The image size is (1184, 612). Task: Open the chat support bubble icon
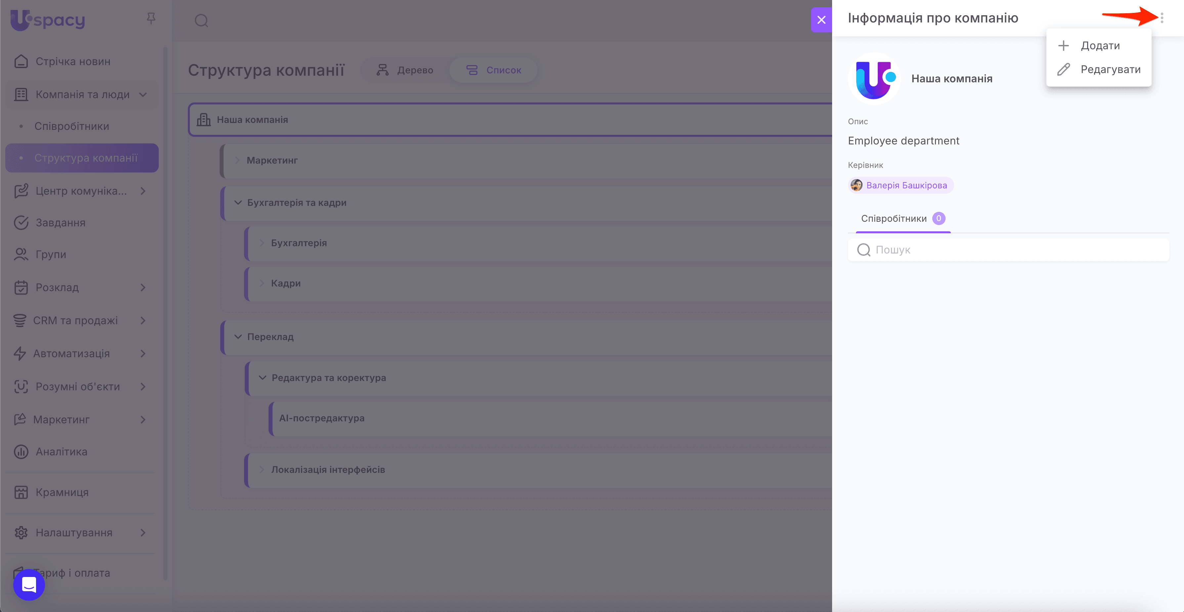[29, 585]
